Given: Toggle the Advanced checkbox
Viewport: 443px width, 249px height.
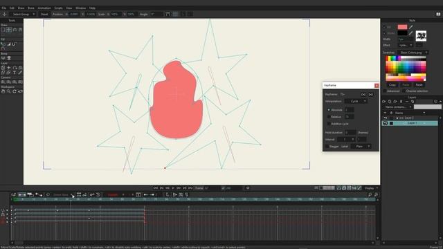Looking at the screenshot, I should click(x=385, y=91).
